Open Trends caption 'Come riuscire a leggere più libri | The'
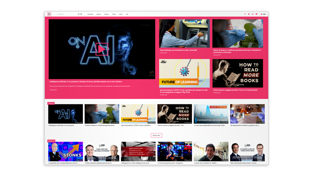Image resolution: width=313 pixels, height=176 pixels. point(171,126)
